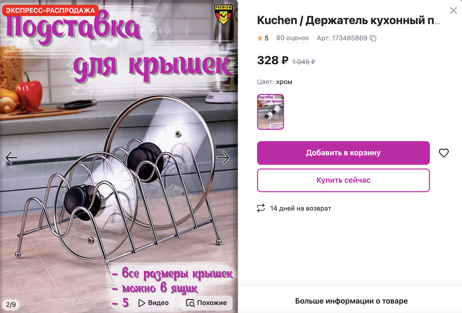The height and width of the screenshot is (313, 462).
Task: Click the Kuchen brand product title
Action: 348,20
